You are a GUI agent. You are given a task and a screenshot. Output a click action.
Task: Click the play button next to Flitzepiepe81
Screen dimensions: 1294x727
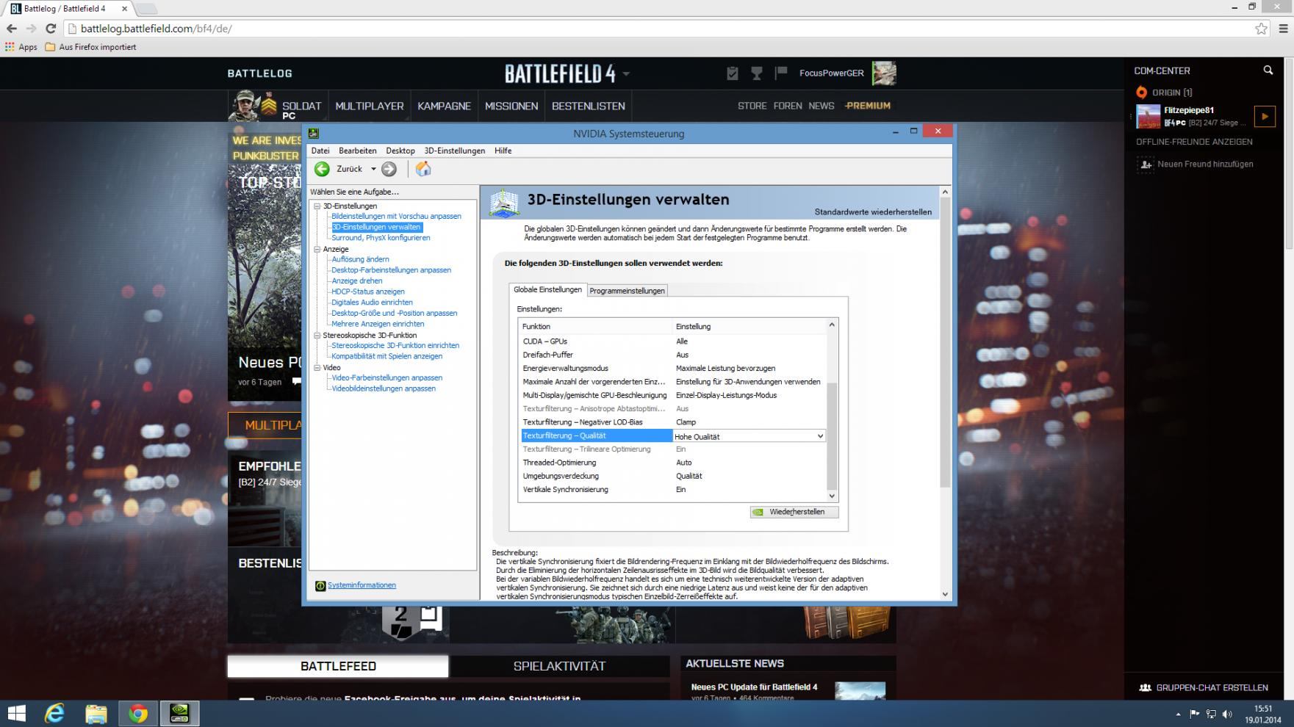click(1265, 116)
